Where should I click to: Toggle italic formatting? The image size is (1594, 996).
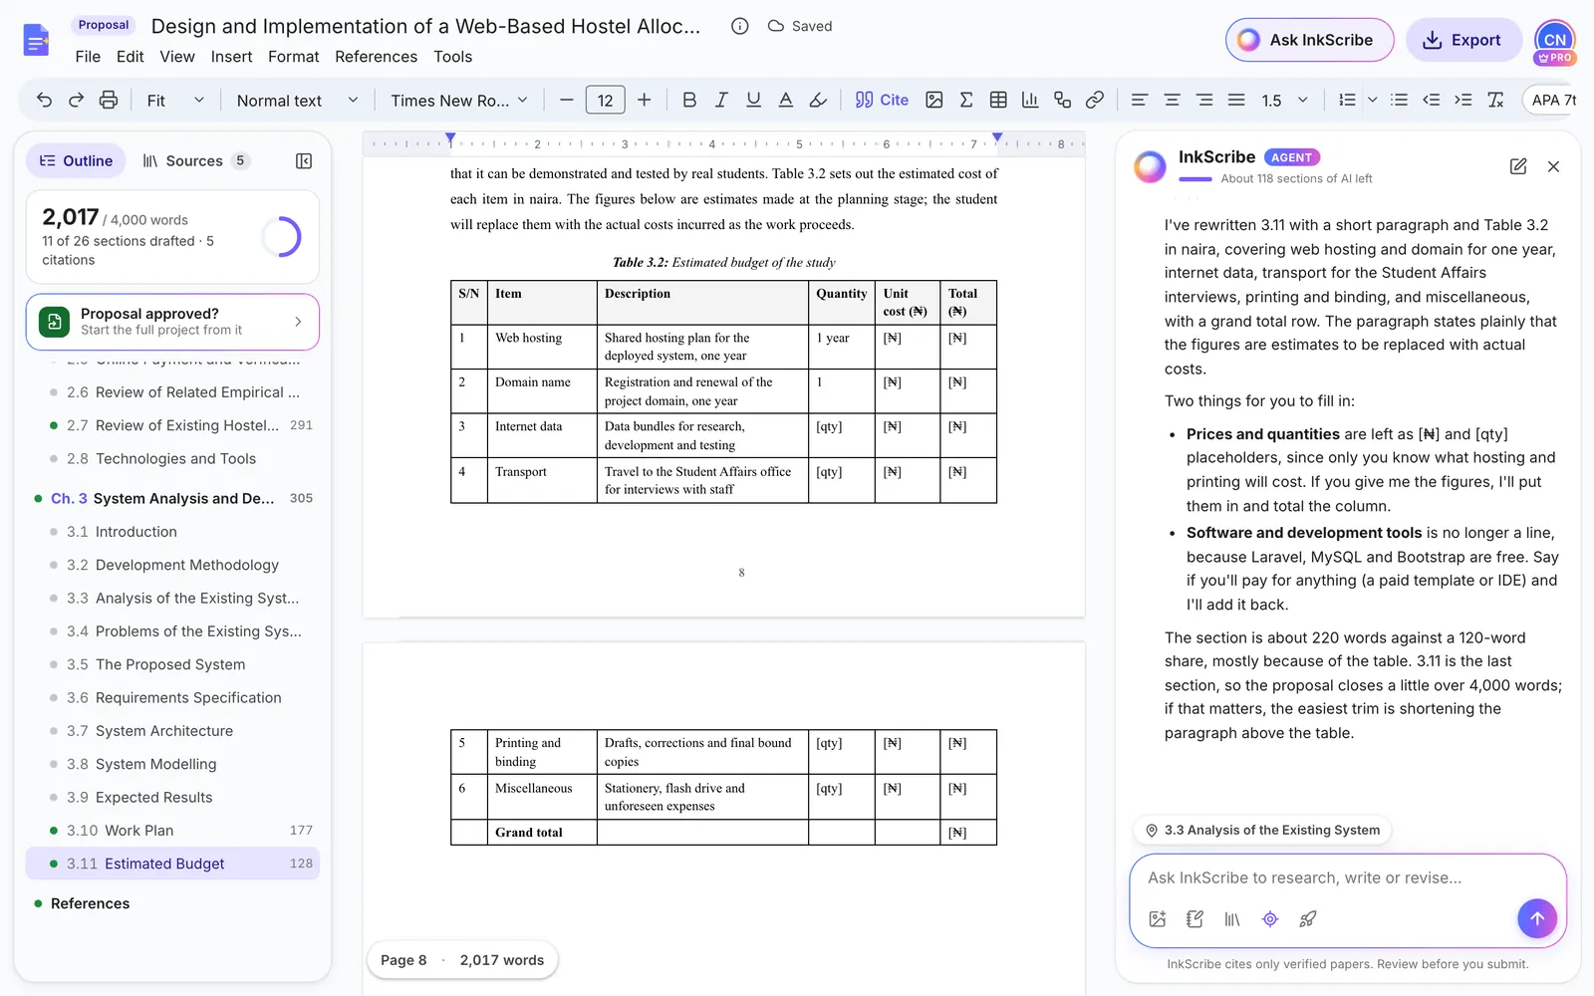[721, 100]
